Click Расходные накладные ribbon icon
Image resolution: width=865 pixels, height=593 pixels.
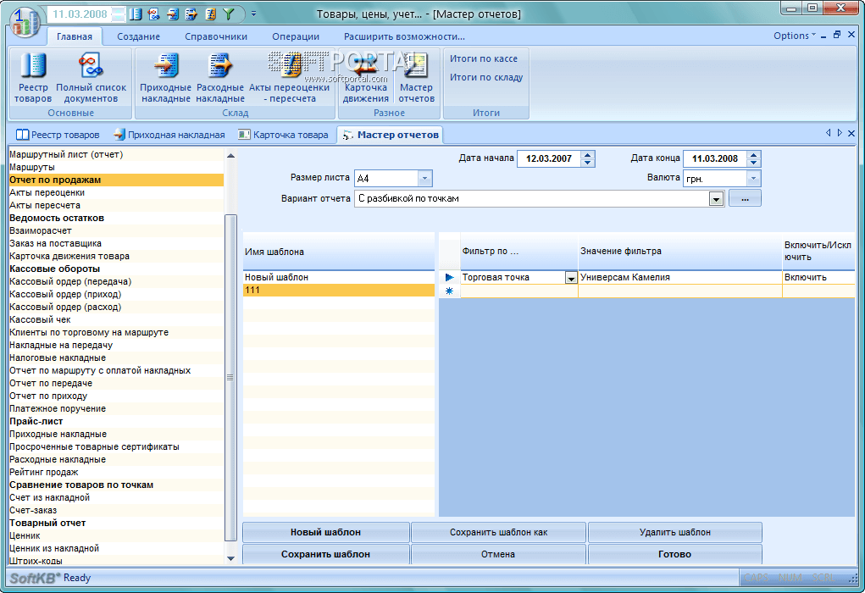[x=220, y=76]
